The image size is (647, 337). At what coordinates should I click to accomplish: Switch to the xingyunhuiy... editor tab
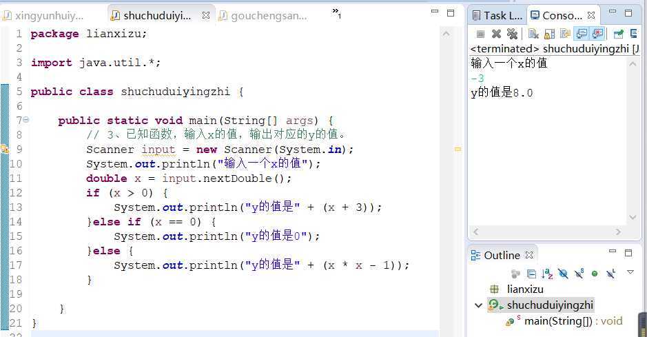[x=44, y=16]
